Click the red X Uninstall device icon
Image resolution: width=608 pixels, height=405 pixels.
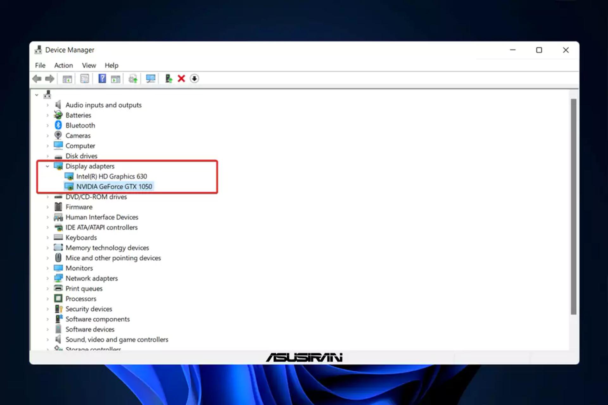[181, 78]
